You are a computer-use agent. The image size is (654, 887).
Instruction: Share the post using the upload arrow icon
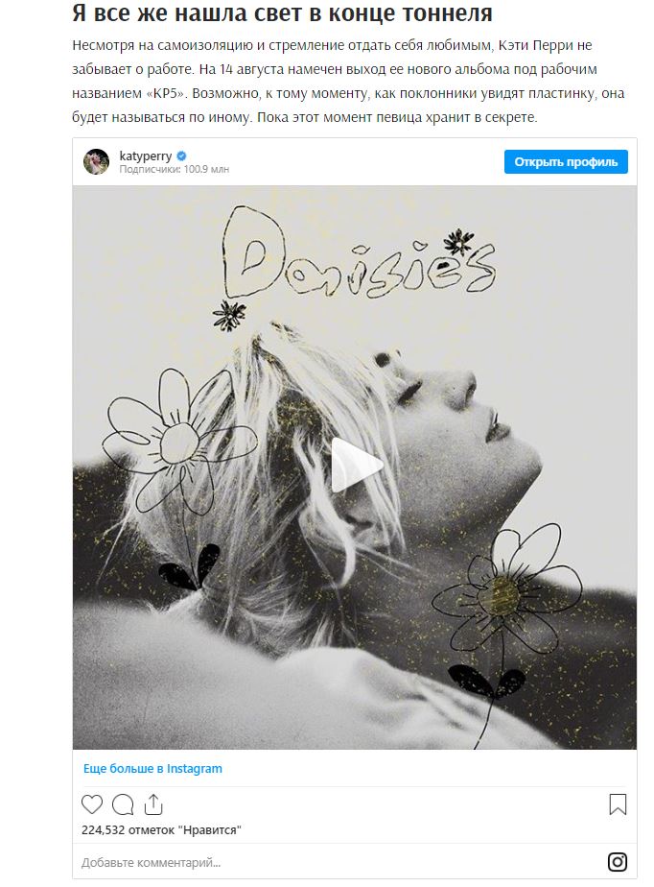[153, 803]
